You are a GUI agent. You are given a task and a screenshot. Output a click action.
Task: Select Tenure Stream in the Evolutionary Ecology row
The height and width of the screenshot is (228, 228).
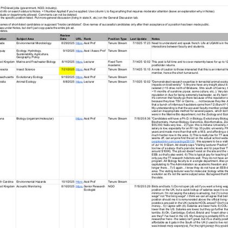click(x=118, y=77)
